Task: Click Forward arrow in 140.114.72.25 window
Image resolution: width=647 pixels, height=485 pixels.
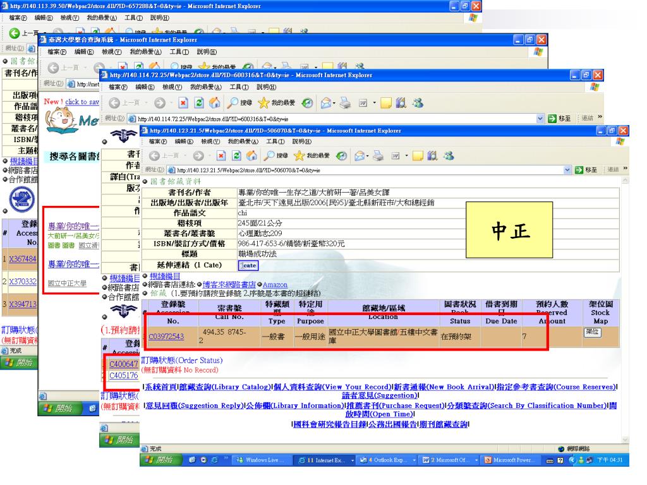Action: click(x=160, y=103)
